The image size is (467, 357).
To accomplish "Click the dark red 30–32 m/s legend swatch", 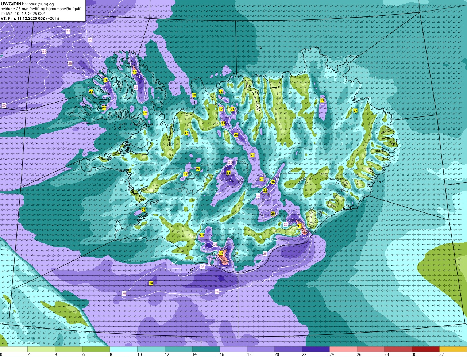I will point(426,349).
